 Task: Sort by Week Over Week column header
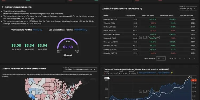(147, 15)
